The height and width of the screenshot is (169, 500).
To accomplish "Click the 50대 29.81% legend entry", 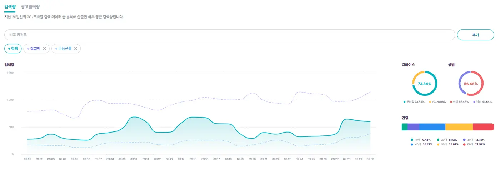I will 448,144.
